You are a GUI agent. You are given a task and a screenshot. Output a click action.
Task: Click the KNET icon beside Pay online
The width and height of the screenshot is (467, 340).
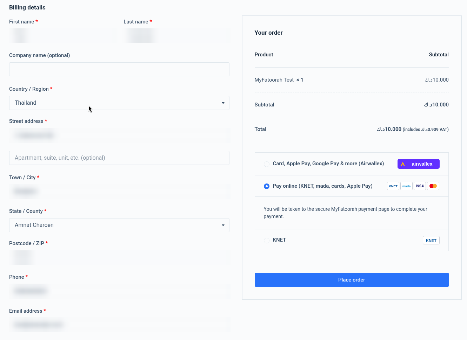coord(393,186)
